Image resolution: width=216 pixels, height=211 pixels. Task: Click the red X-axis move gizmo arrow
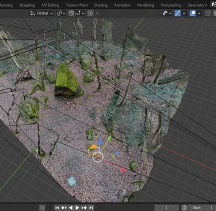(123, 169)
